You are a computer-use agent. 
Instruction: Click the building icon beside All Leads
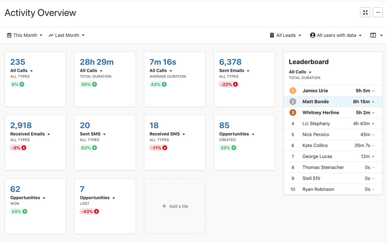click(272, 35)
